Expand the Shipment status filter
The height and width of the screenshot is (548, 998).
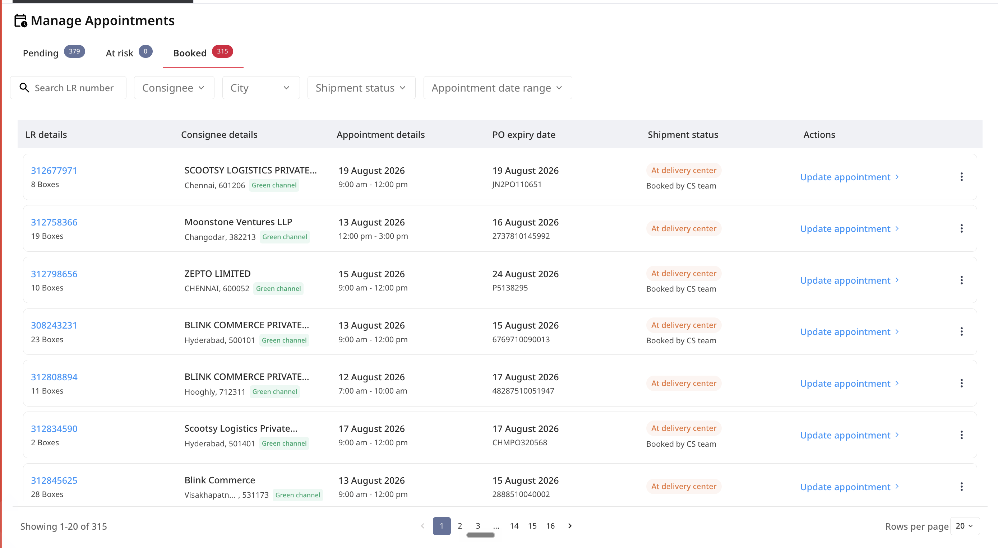(361, 88)
